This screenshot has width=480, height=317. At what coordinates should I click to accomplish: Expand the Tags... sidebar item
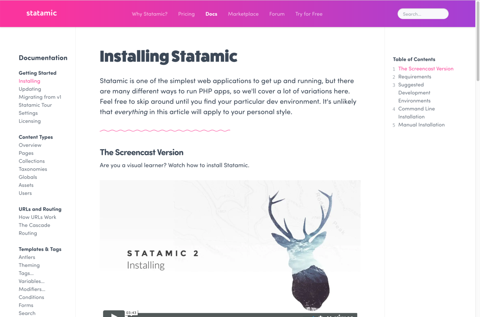(x=26, y=273)
